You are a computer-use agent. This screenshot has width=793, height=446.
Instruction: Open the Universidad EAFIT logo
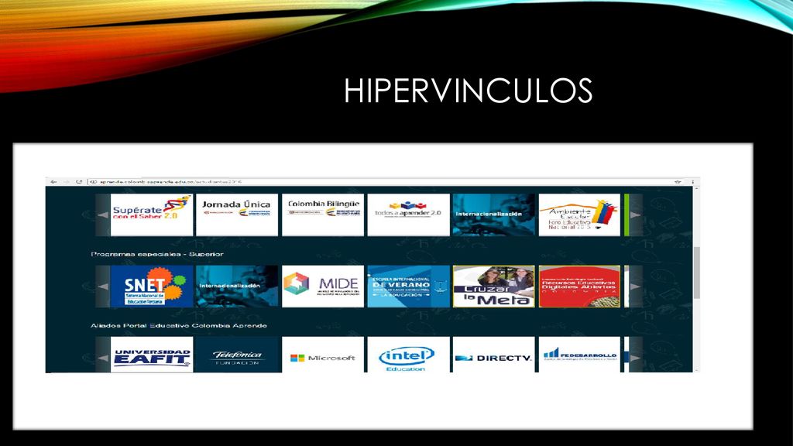tap(152, 355)
